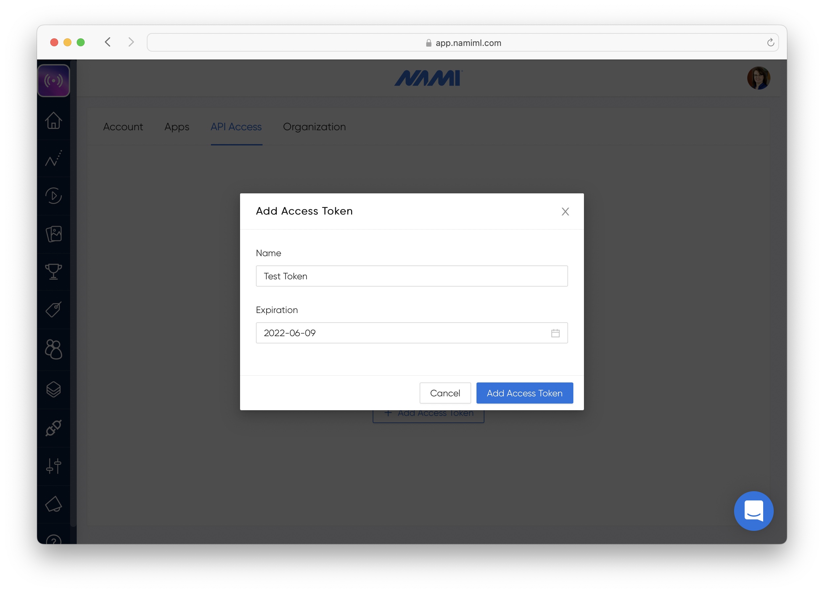The height and width of the screenshot is (593, 824).
Task: Switch to the Account tab
Action: (x=123, y=127)
